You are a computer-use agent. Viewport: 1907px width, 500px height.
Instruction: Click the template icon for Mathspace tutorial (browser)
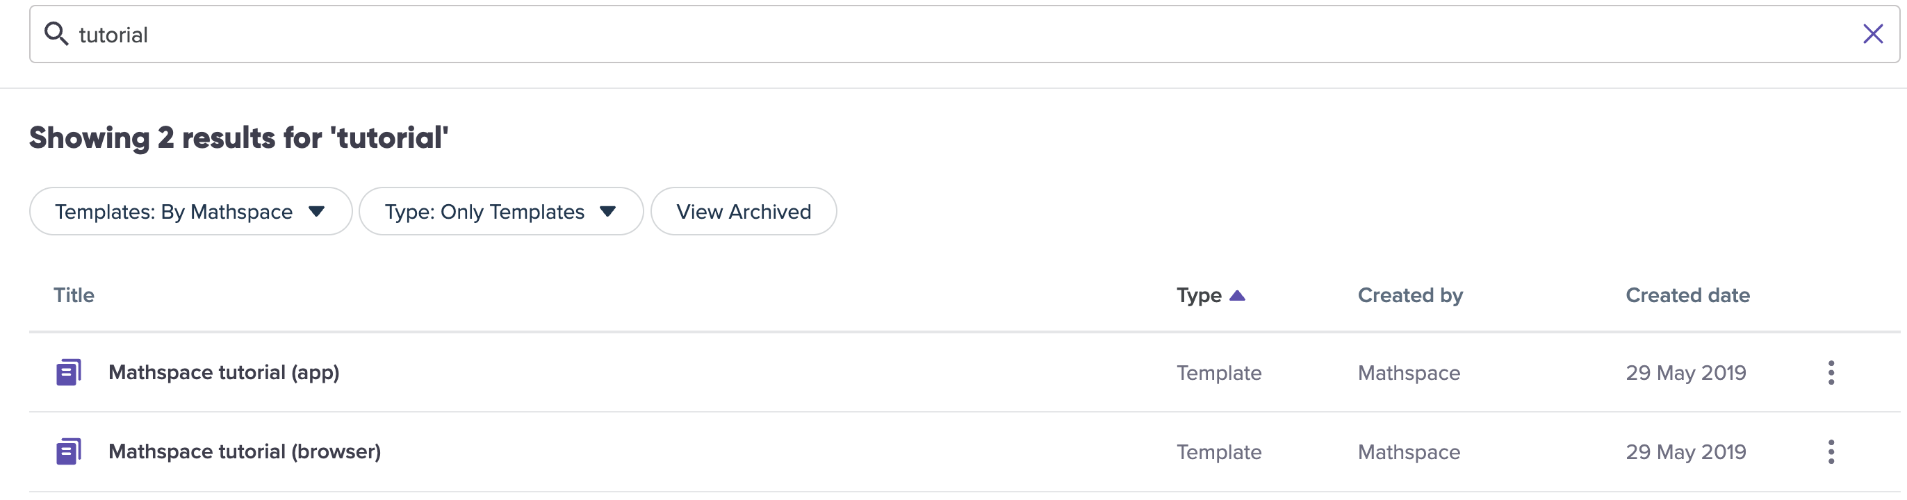coord(69,451)
